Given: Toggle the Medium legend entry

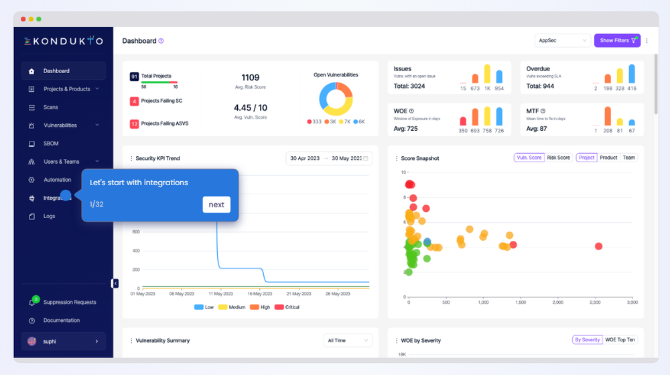Looking at the screenshot, I should pyautogui.click(x=232, y=307).
